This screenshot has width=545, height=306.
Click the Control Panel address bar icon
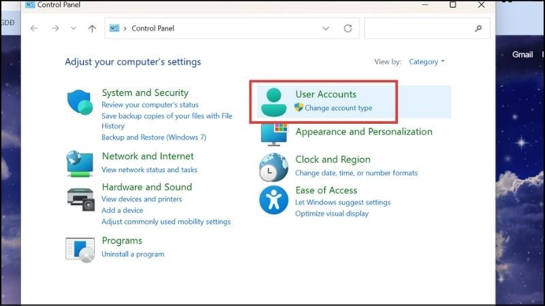click(114, 28)
